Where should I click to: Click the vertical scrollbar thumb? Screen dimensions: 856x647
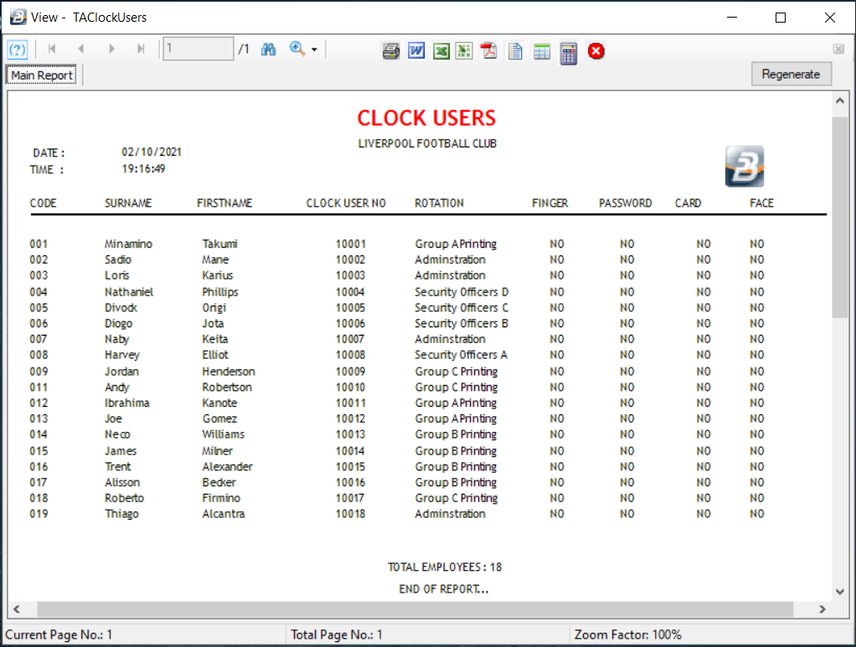click(839, 217)
